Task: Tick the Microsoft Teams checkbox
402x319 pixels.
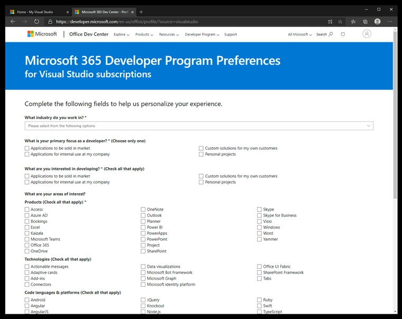Action: tap(27, 239)
